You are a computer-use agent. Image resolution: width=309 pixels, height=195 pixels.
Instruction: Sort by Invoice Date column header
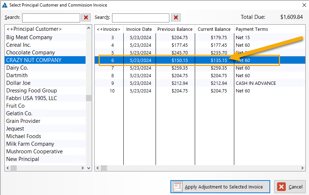[x=140, y=29]
